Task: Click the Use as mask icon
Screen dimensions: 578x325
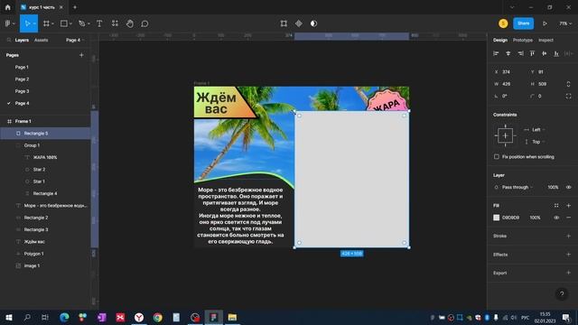Action: 313,23
